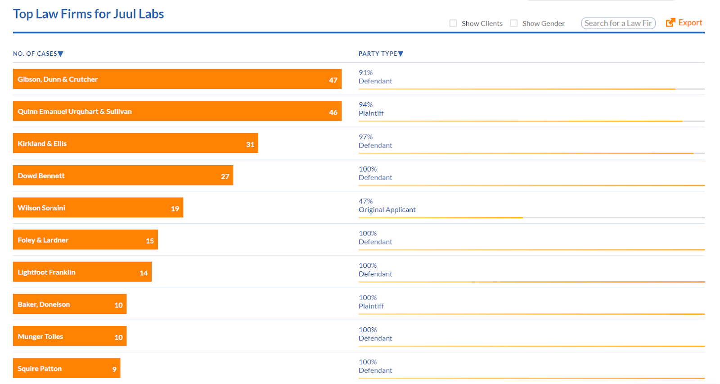Click the case count 15
Image resolution: width=720 pixels, height=384 pixels.
pyautogui.click(x=150, y=241)
